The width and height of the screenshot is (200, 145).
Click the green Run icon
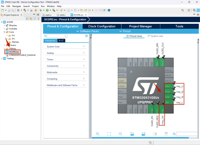pos(47,10)
